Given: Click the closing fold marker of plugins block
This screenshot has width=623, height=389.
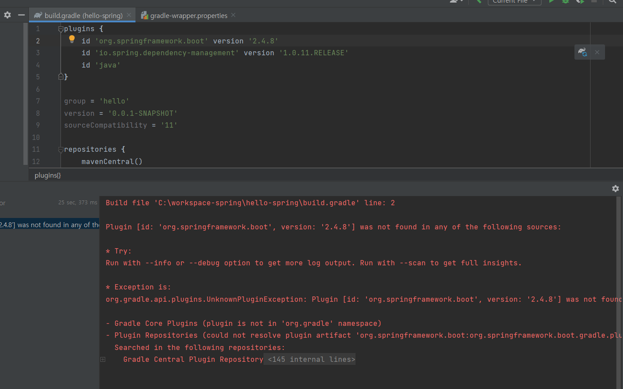Looking at the screenshot, I should (61, 77).
